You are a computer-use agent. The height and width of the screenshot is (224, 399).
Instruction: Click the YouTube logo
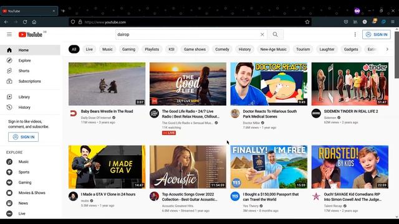click(x=31, y=35)
